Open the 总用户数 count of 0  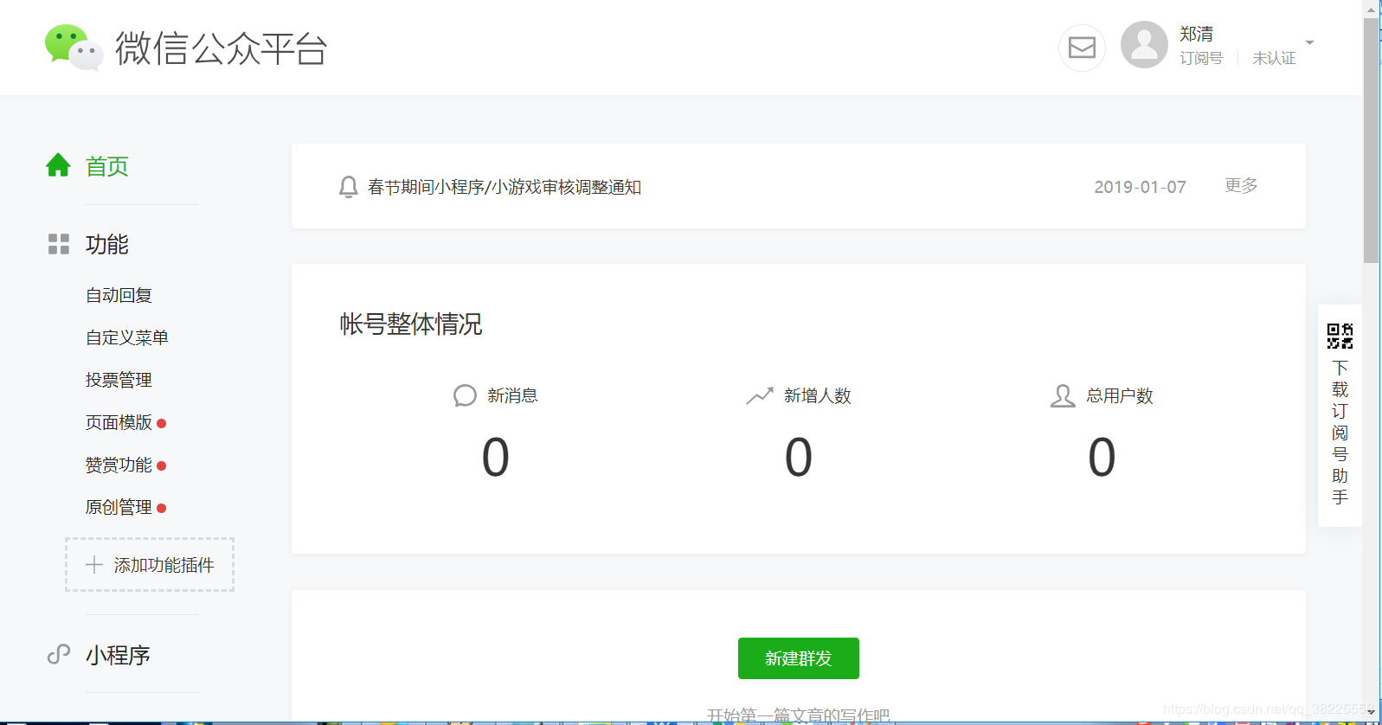click(x=1102, y=457)
